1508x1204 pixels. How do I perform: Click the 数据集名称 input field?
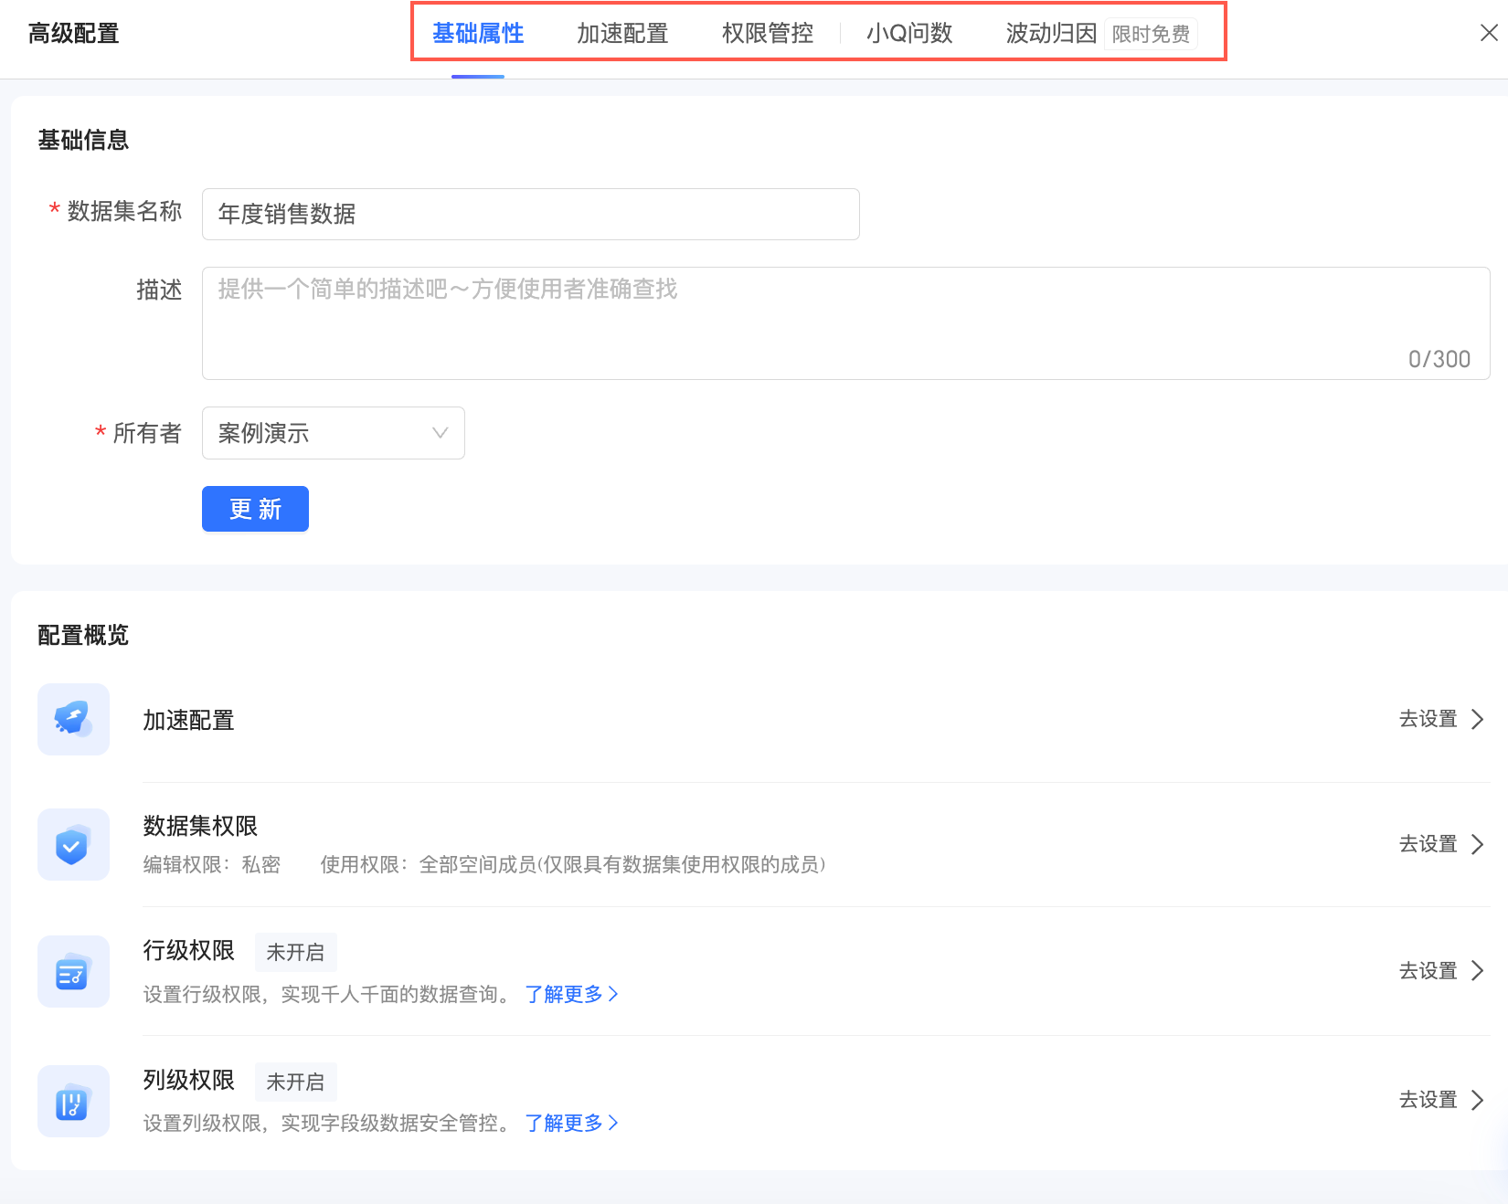(x=530, y=214)
